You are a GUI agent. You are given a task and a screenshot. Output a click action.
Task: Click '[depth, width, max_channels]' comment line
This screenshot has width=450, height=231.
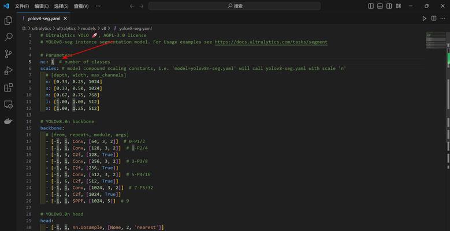click(86, 75)
